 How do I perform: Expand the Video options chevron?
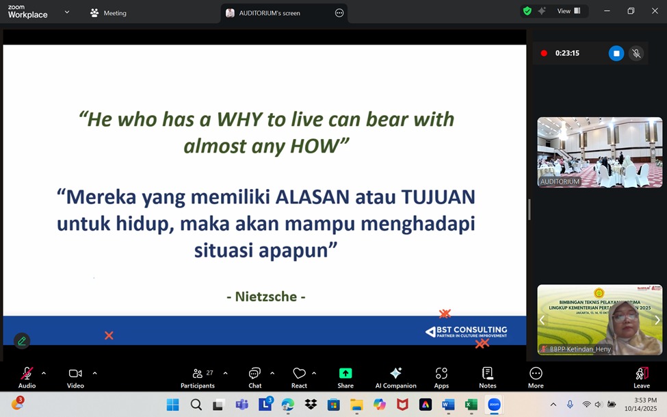click(x=94, y=373)
